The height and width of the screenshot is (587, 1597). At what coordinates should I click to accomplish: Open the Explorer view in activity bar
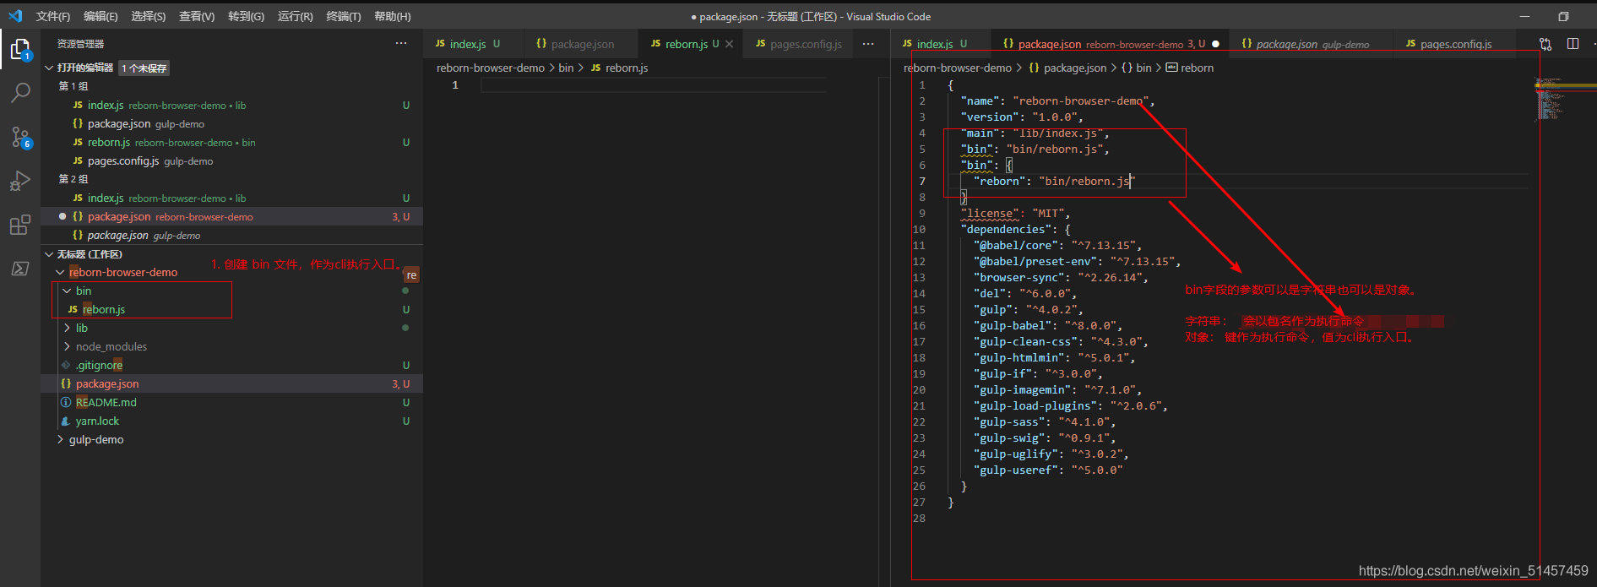[20, 50]
